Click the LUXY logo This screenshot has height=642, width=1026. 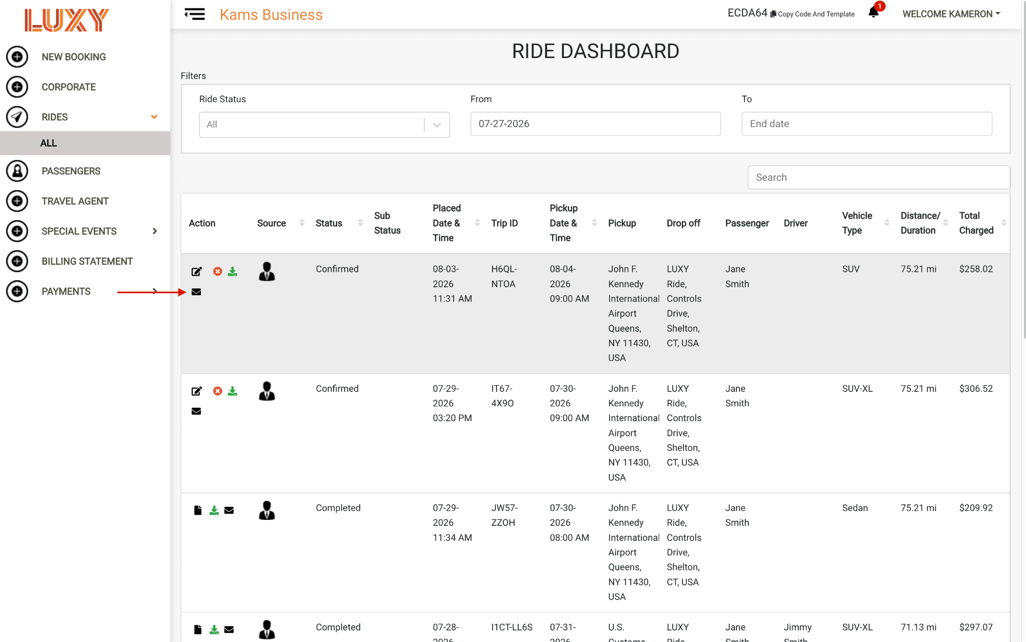pos(67,20)
